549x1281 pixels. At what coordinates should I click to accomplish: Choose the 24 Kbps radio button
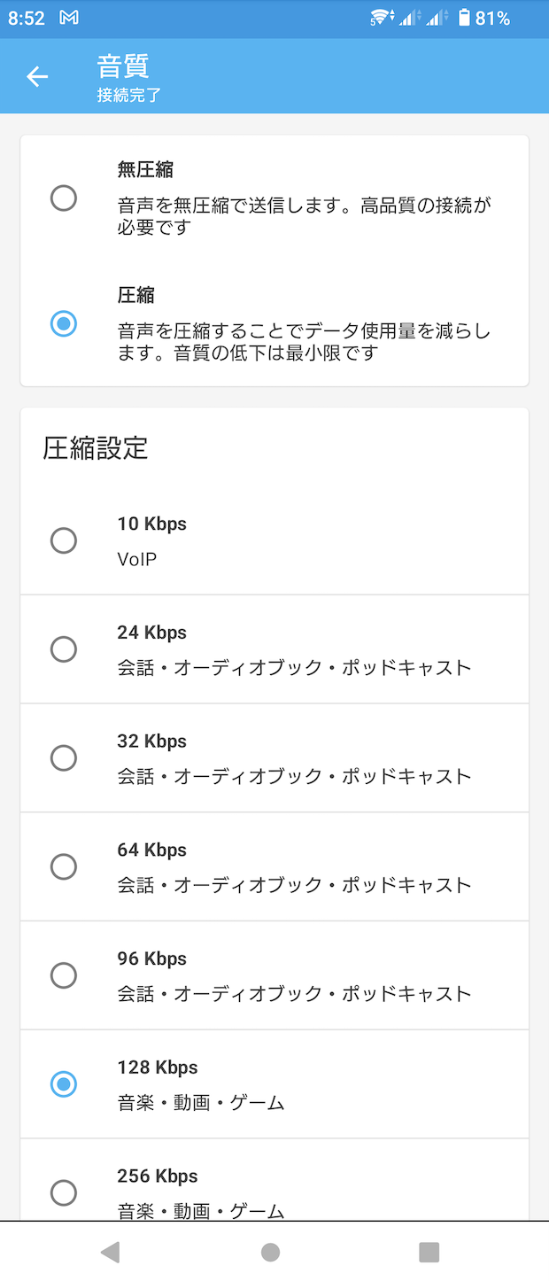[x=64, y=649]
